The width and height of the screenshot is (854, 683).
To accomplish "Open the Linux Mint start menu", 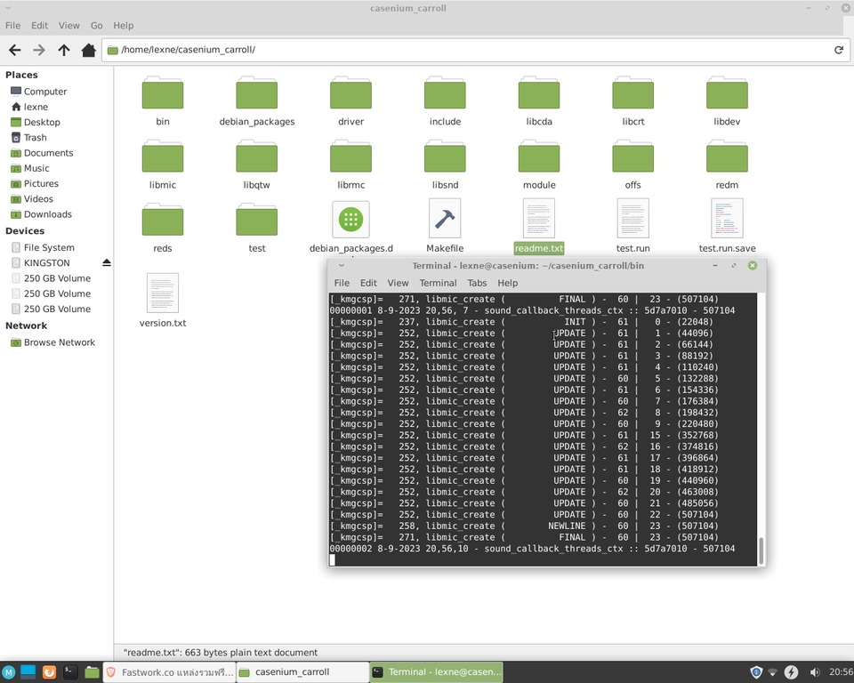I will (8, 672).
